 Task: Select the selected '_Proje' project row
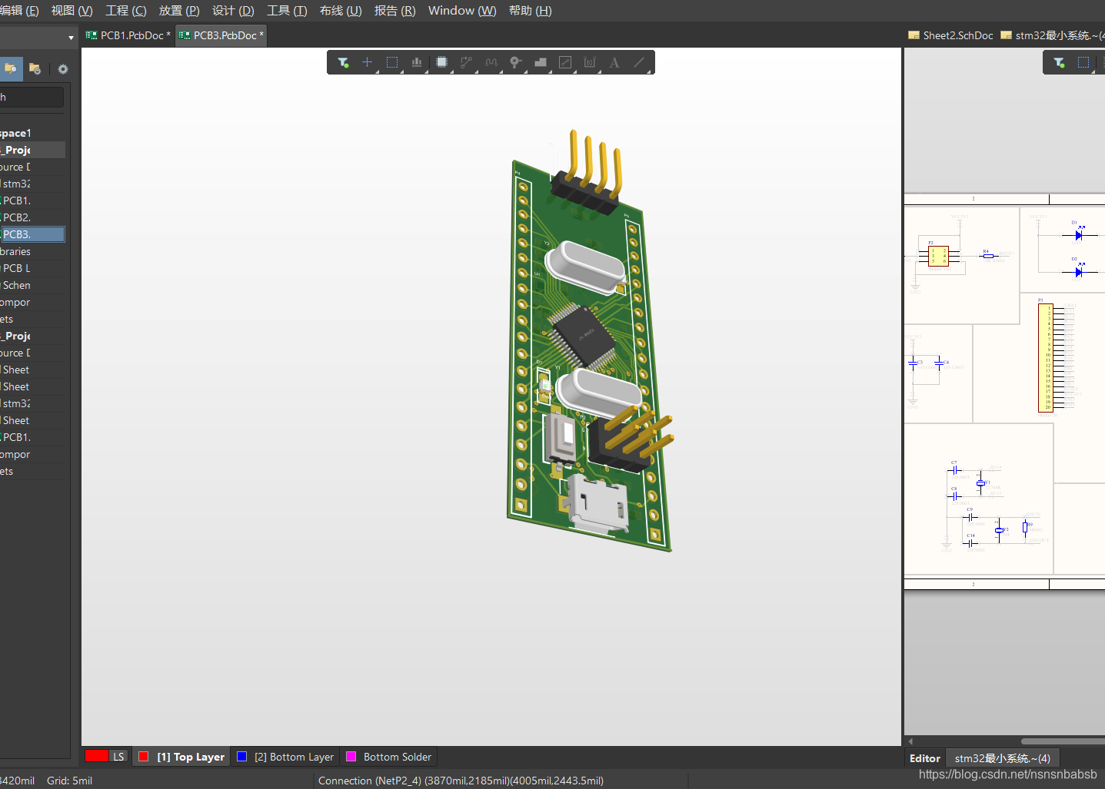[x=32, y=150]
